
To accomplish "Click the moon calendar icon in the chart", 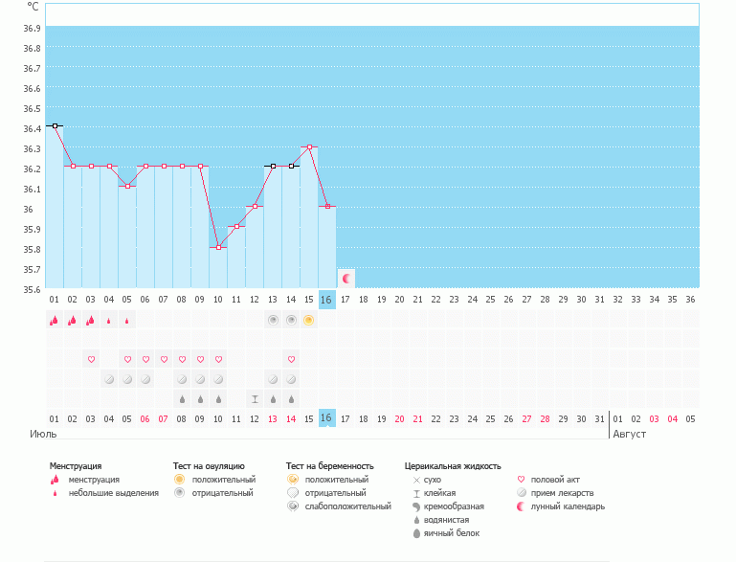I will click(x=346, y=278).
